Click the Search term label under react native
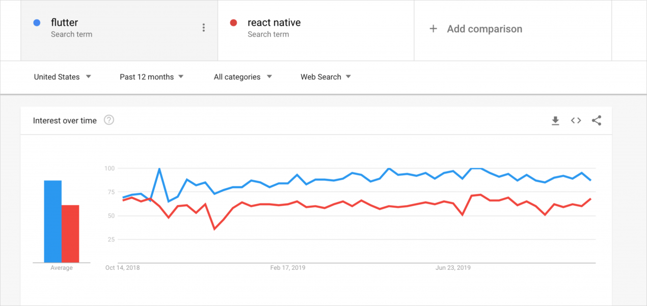This screenshot has width=647, height=306. pos(268,35)
